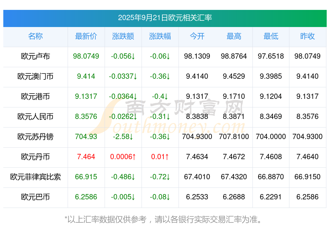Click the low value 704.0000

271,137
